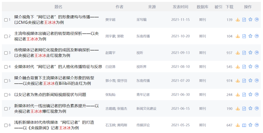Open the article titled 以女记者为焦点的新闻短视频现状与问题
This screenshot has width=263, height=133.
(x=50, y=95)
